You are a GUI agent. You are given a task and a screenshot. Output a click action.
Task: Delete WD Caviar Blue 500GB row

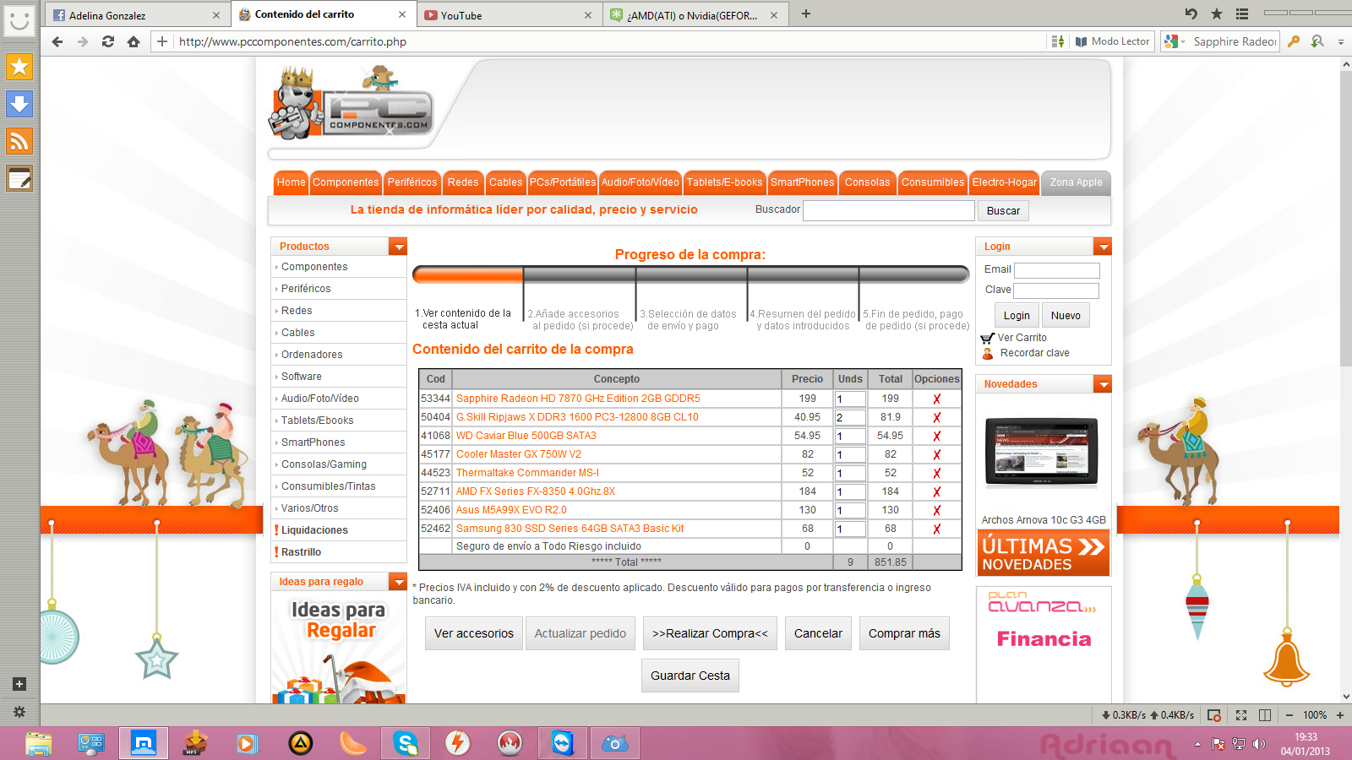pyautogui.click(x=936, y=437)
